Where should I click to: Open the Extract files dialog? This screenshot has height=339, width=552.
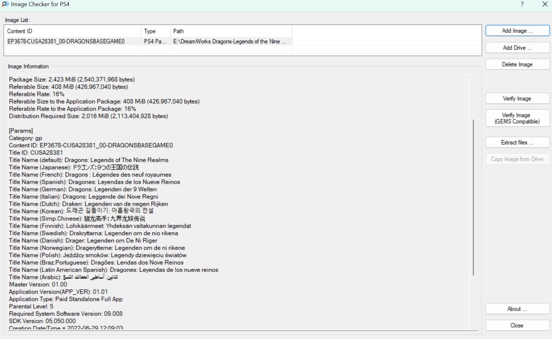tap(517, 142)
